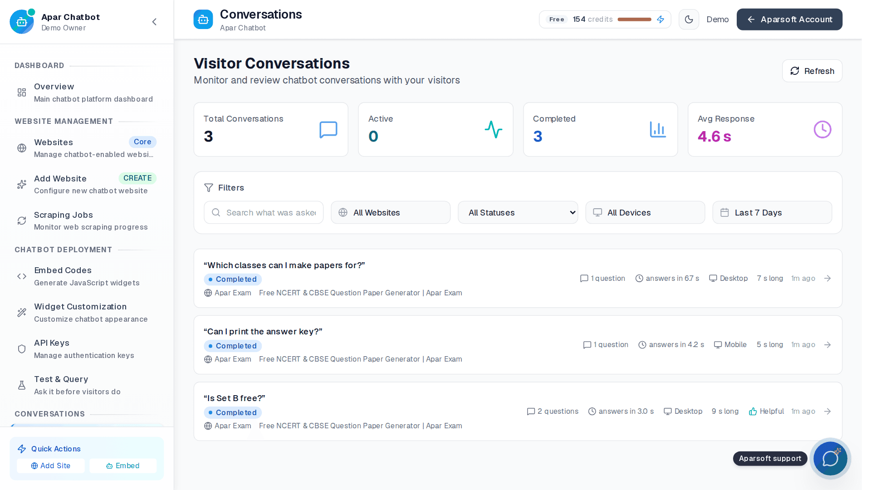Click the credits usage progress bar
Viewport: 871px width, 490px height.
[x=634, y=20]
